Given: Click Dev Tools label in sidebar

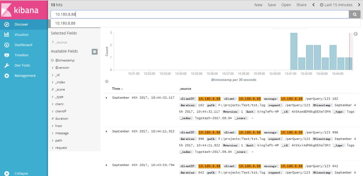Looking at the screenshot, I should [22, 65].
